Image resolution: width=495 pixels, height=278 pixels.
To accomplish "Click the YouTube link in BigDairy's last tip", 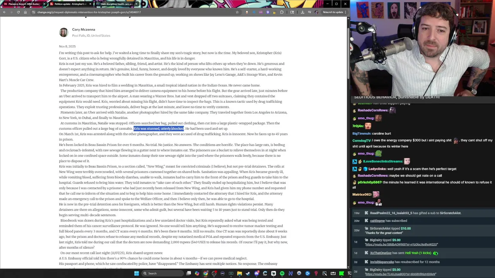I will (400, 274).
